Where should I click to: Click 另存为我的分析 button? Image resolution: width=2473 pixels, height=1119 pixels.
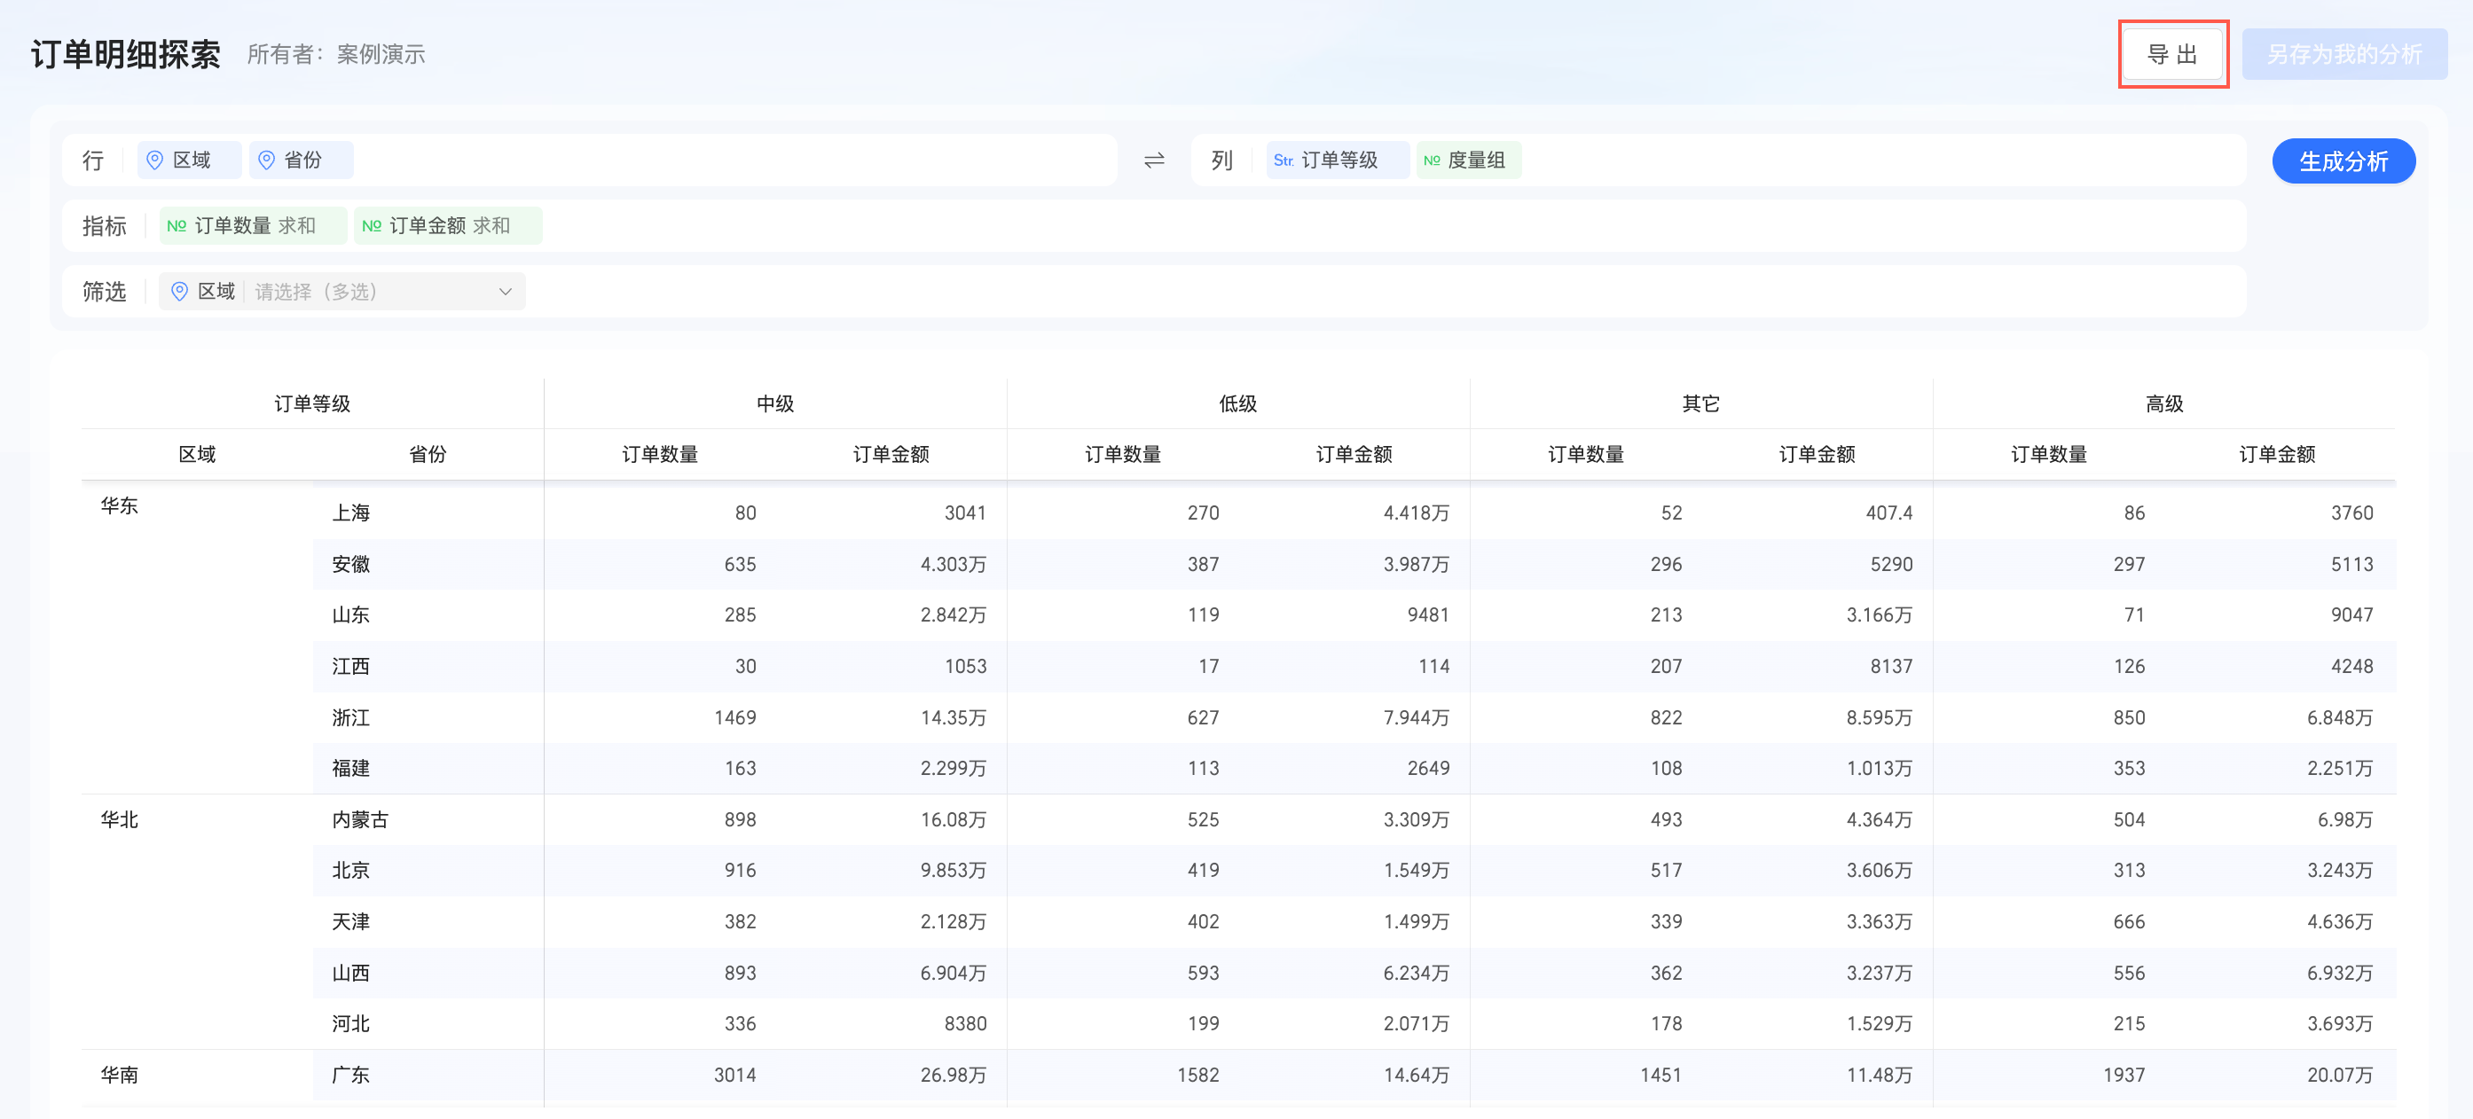2343,54
